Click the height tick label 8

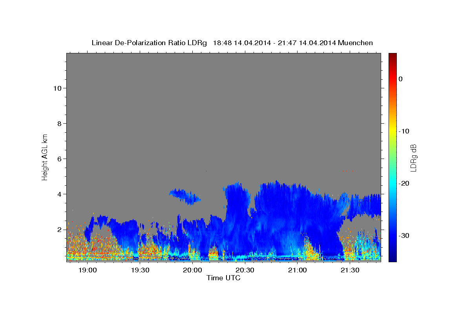59,124
